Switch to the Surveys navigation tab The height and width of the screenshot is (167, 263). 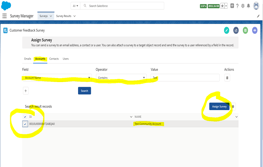[44, 16]
